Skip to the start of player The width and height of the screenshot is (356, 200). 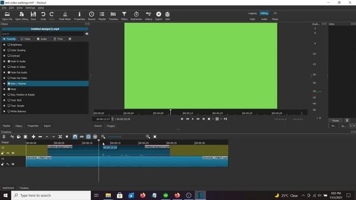[182, 119]
